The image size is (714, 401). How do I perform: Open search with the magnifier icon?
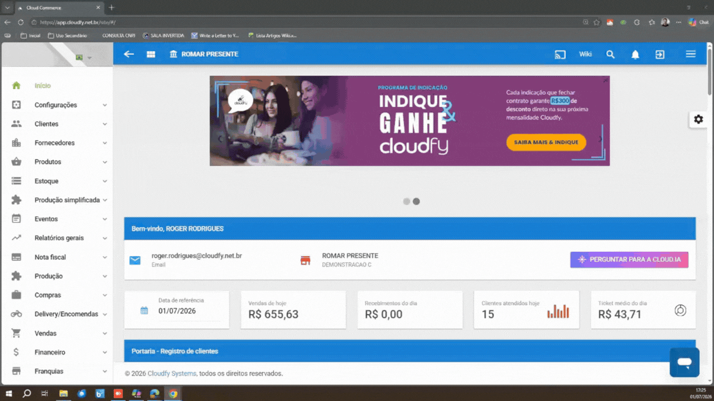coord(610,54)
